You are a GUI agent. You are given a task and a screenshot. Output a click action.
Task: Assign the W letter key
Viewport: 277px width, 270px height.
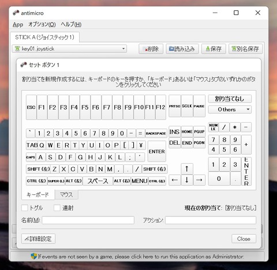tap(50, 145)
